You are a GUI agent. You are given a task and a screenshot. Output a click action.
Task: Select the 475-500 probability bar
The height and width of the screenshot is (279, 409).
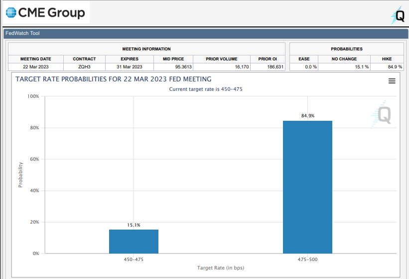[307, 187]
